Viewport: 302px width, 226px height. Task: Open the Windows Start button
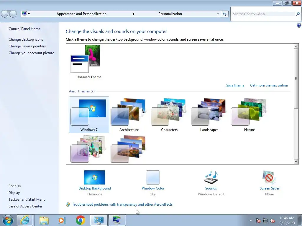tap(8, 220)
